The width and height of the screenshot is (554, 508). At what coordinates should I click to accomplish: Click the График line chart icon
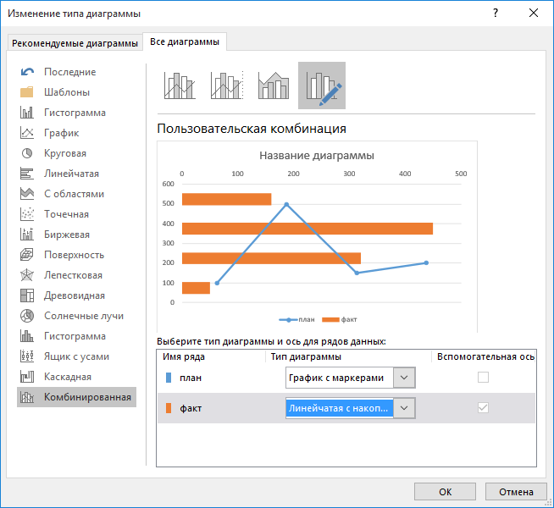coord(27,133)
